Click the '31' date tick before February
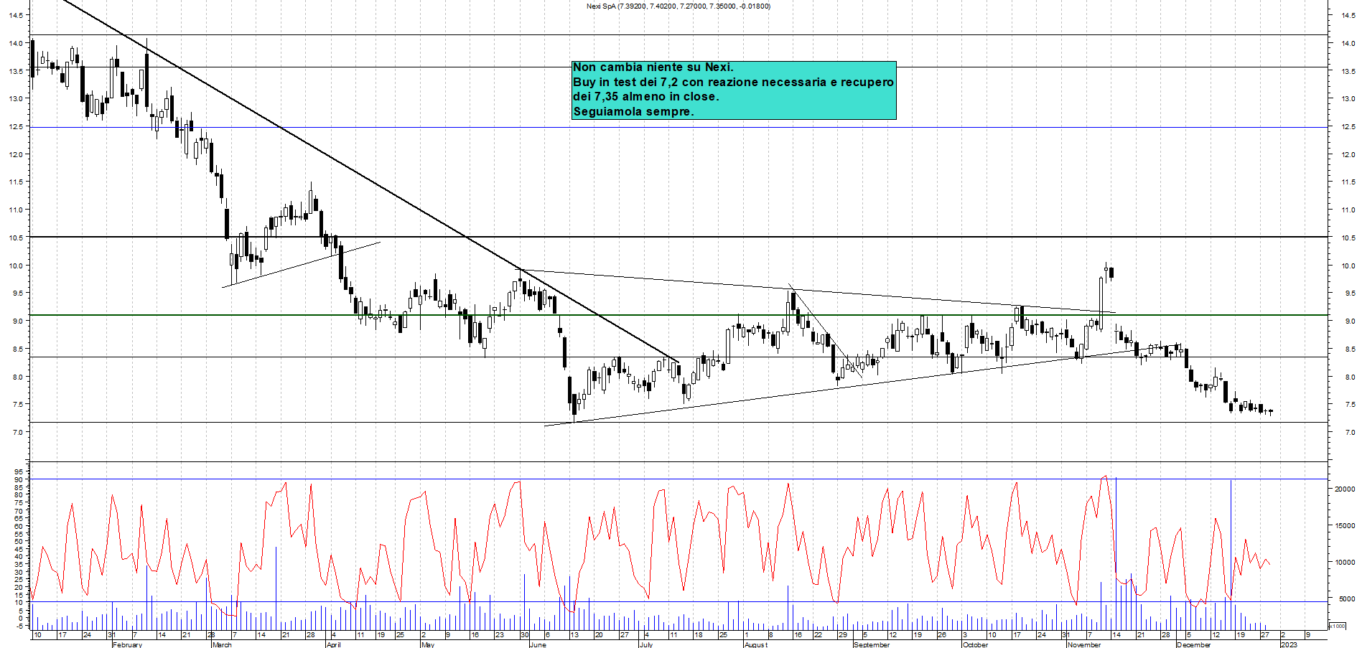This screenshot has width=1357, height=648. pos(111,635)
